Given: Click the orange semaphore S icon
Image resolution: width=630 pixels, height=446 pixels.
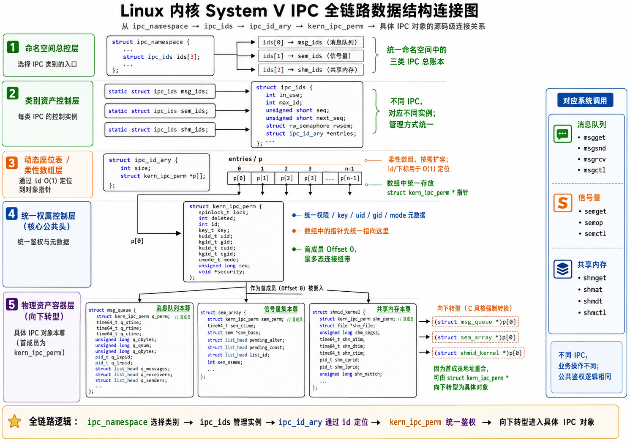Looking at the screenshot, I should click(x=562, y=203).
